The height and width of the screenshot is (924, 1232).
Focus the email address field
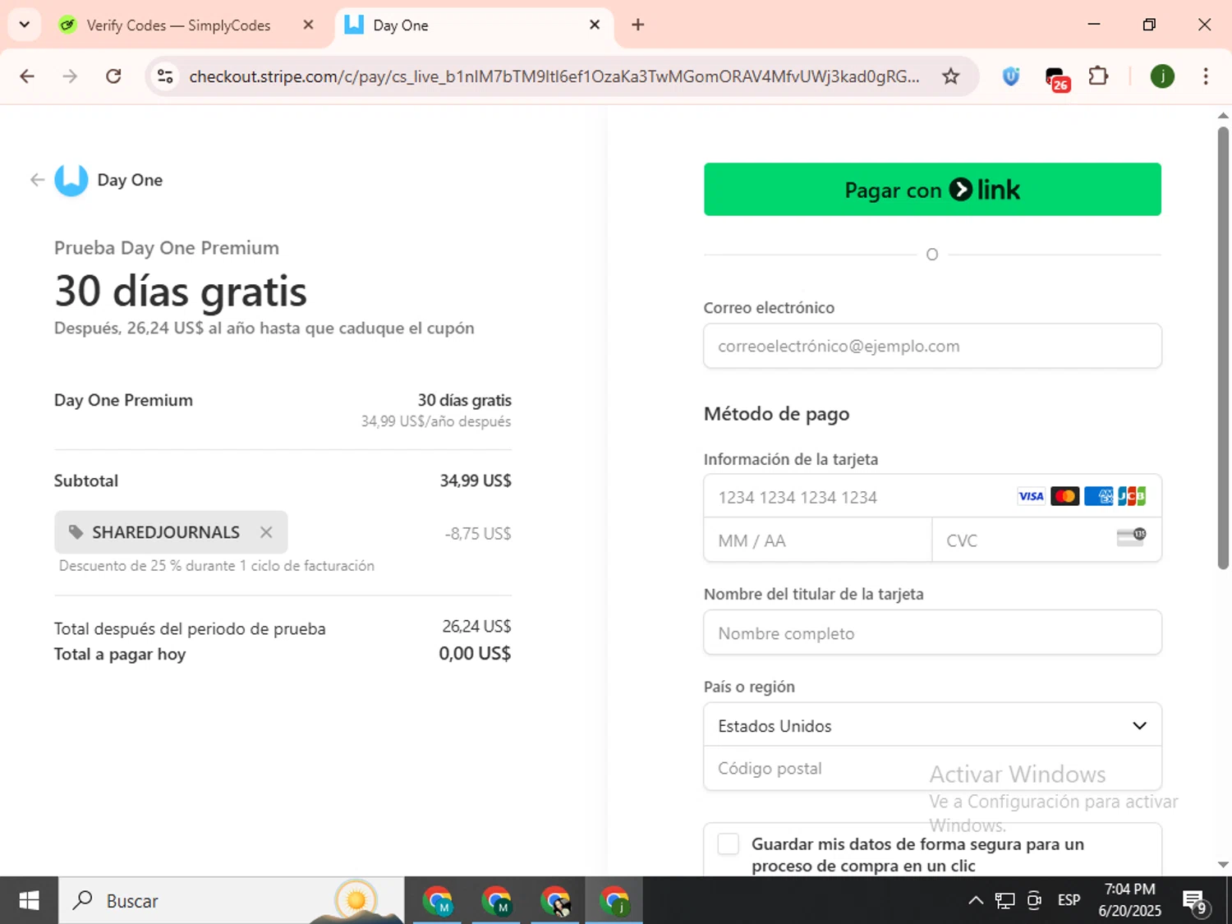pos(932,346)
